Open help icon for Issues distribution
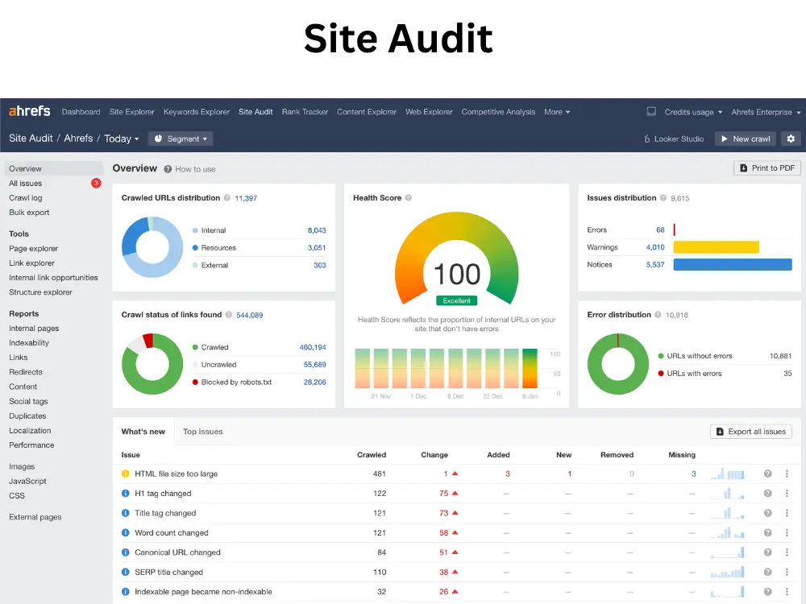Viewport: 806px width, 604px height. tap(663, 198)
